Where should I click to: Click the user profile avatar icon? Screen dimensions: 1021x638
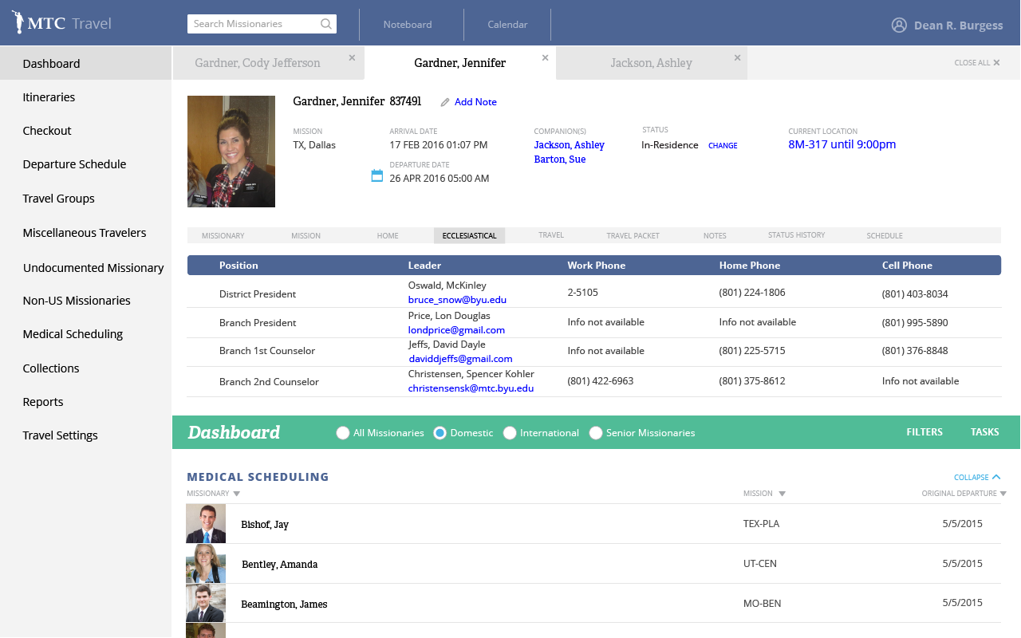pos(899,25)
